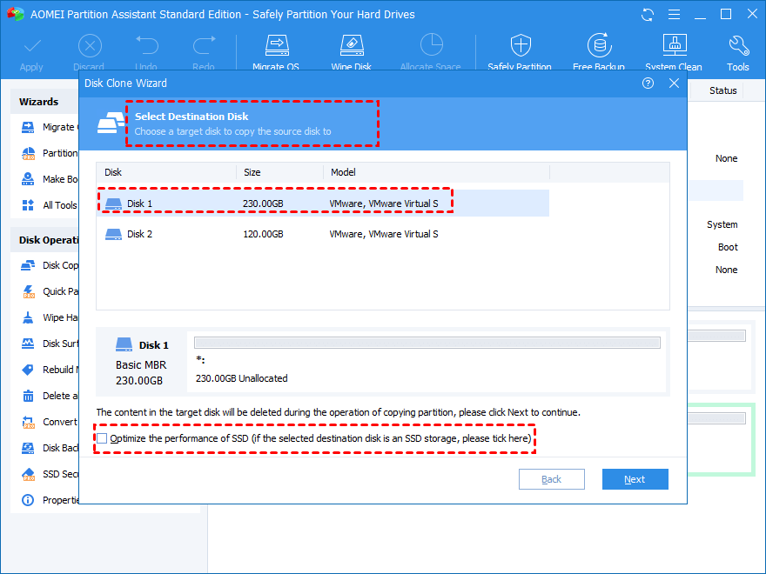
Task: Open the System Clean tool
Action: [x=674, y=52]
